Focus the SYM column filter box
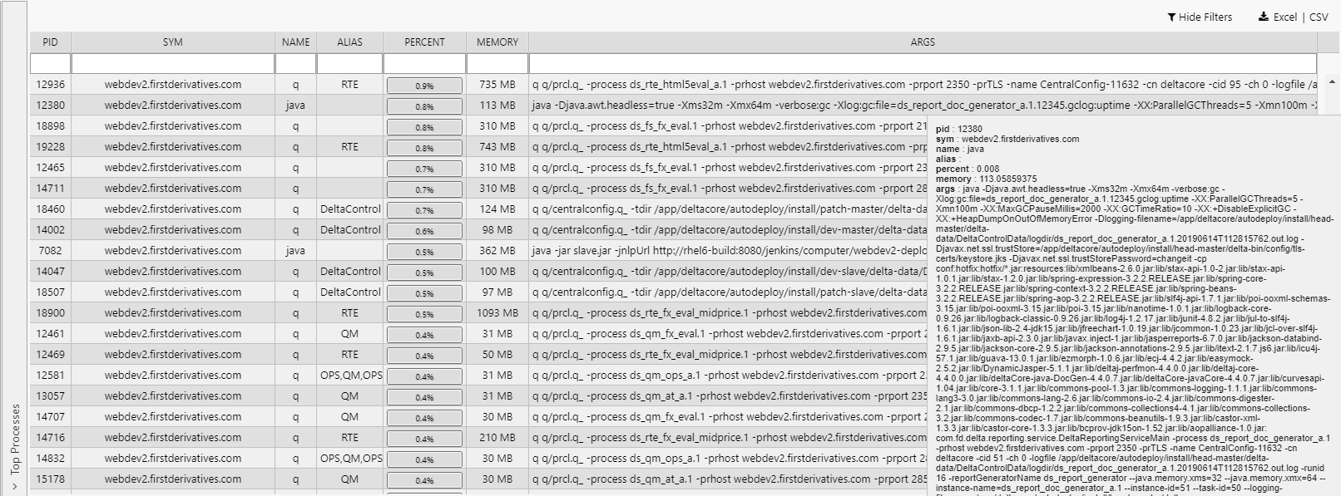The image size is (1341, 496). [x=173, y=64]
